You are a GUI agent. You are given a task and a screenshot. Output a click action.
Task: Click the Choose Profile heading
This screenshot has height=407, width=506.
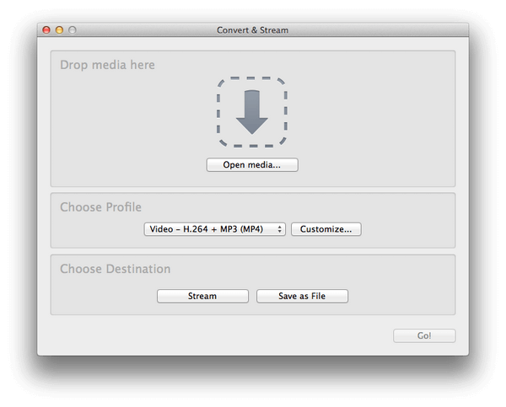[x=100, y=207]
